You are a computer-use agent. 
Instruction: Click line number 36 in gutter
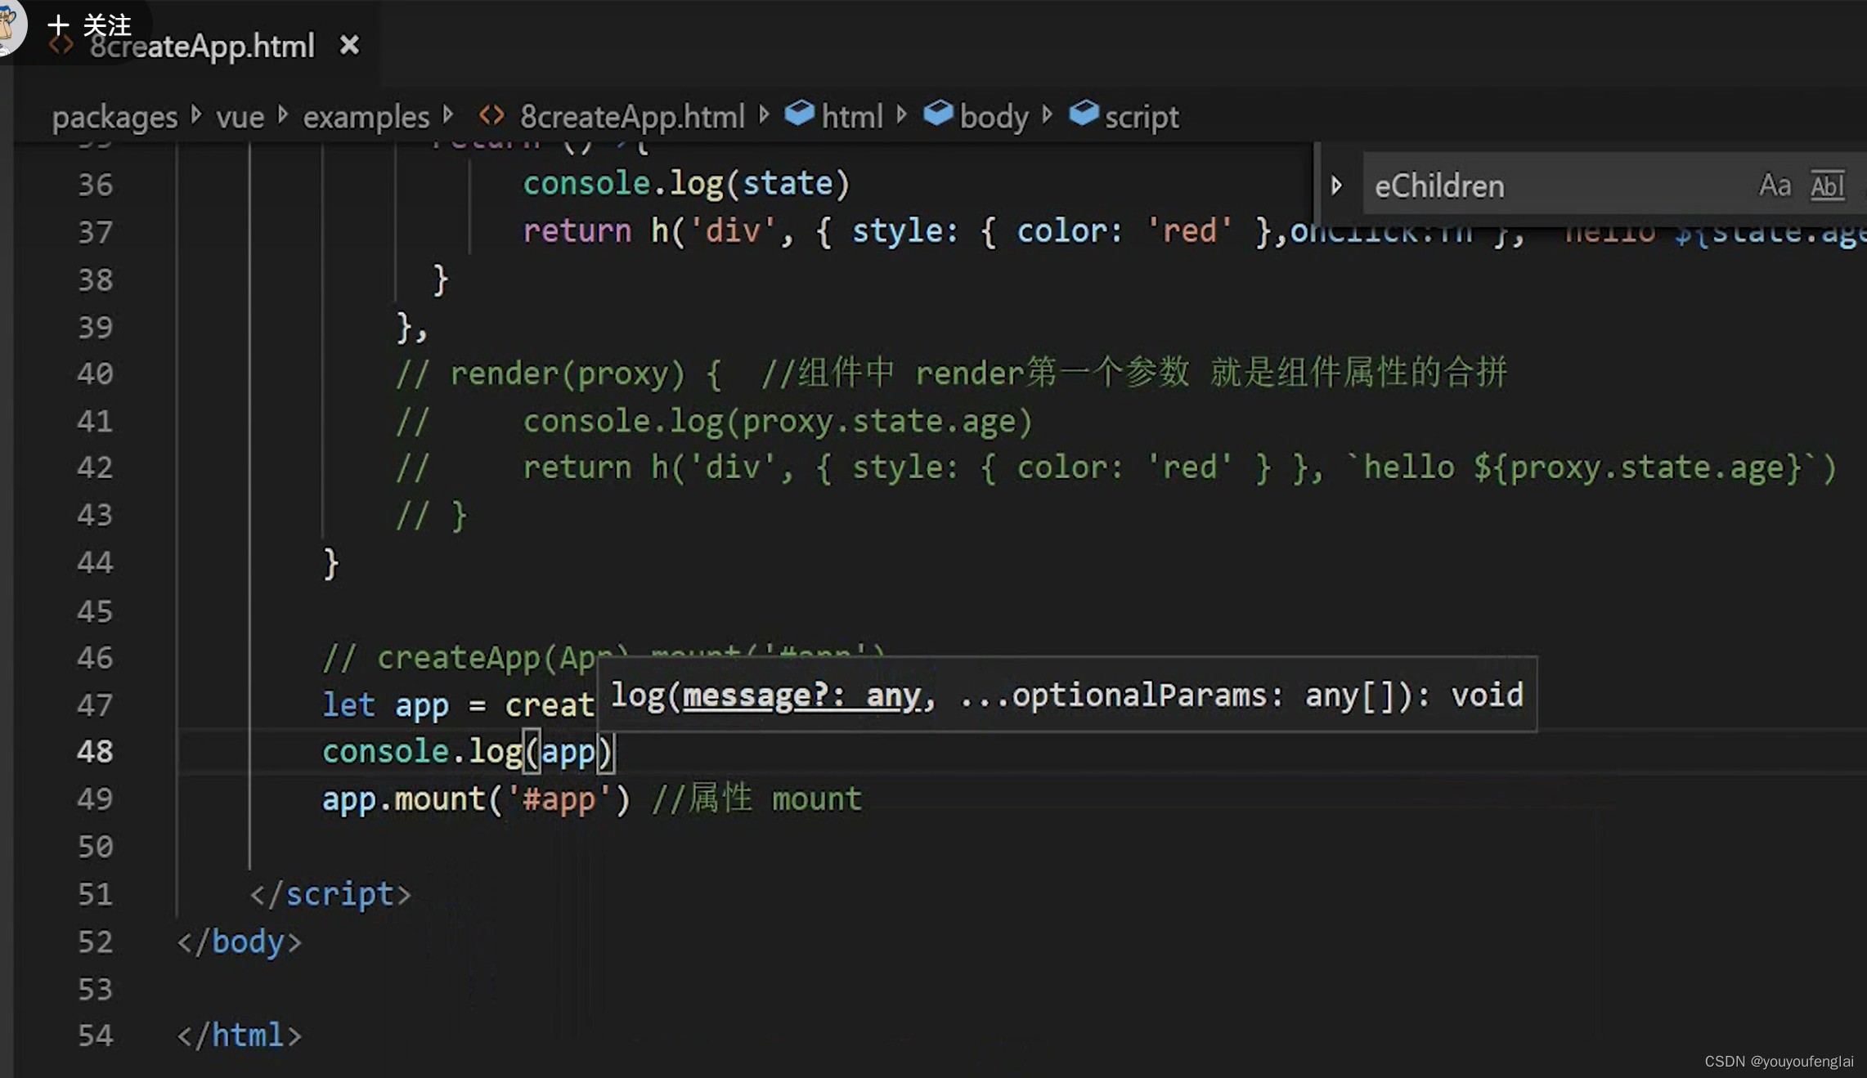95,185
